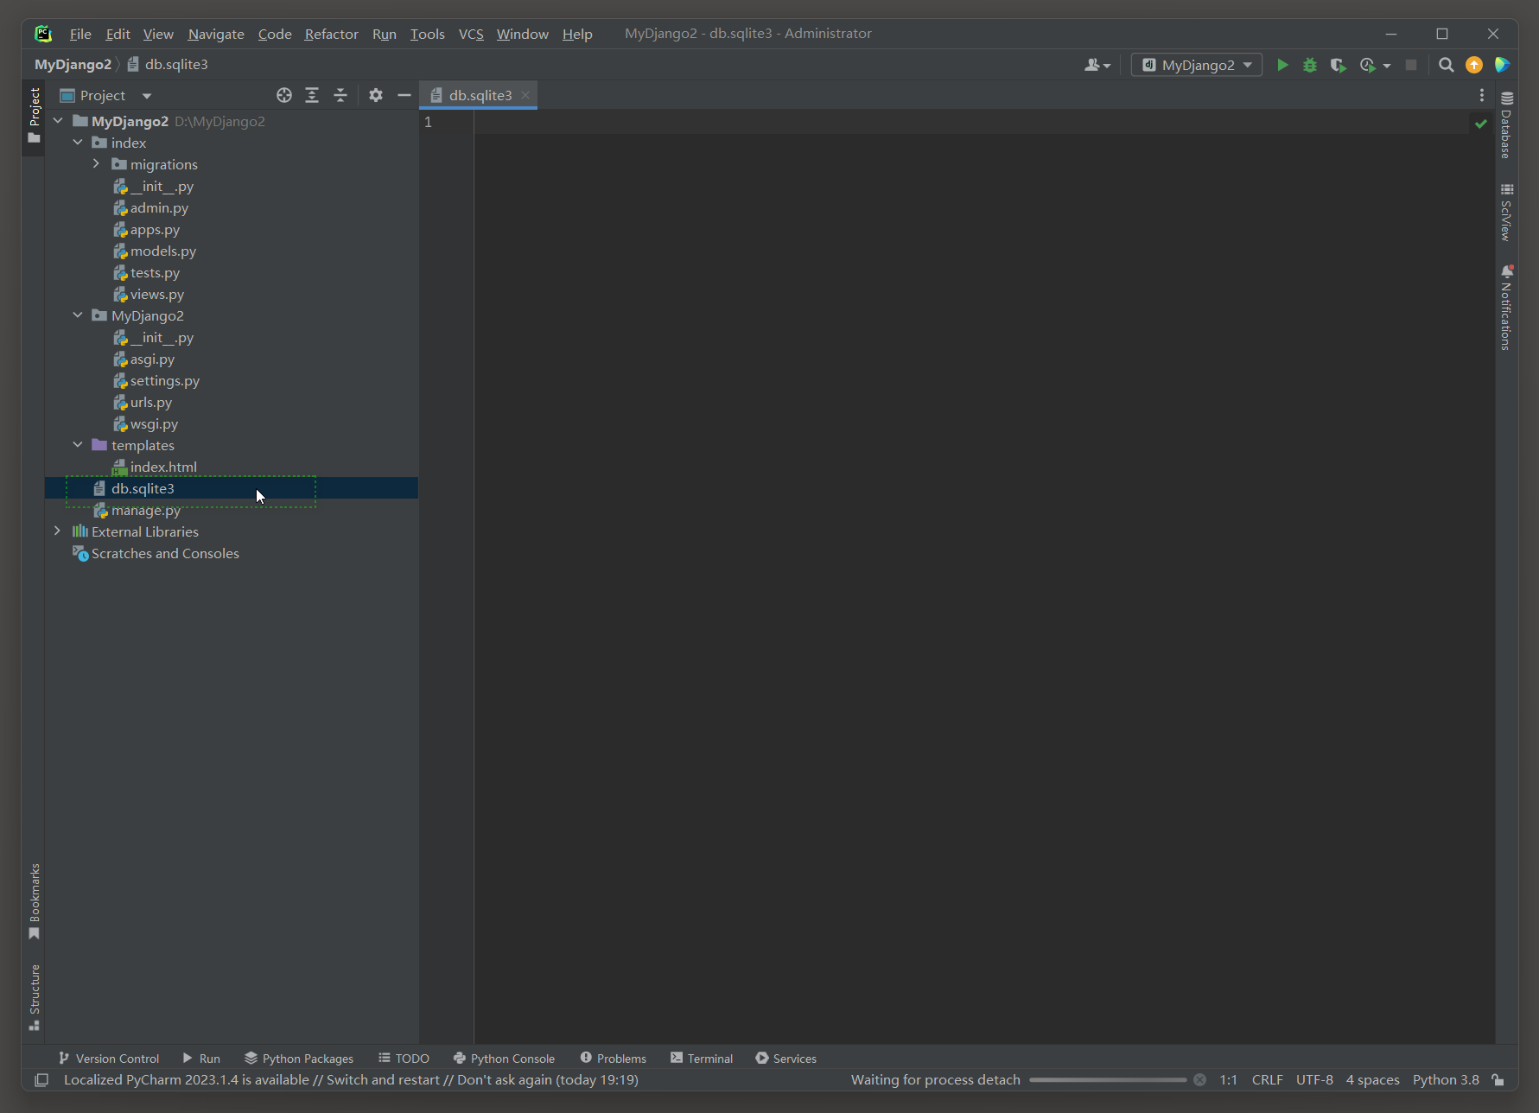The height and width of the screenshot is (1113, 1539).
Task: Open the profiler run icon
Action: 1367,65
